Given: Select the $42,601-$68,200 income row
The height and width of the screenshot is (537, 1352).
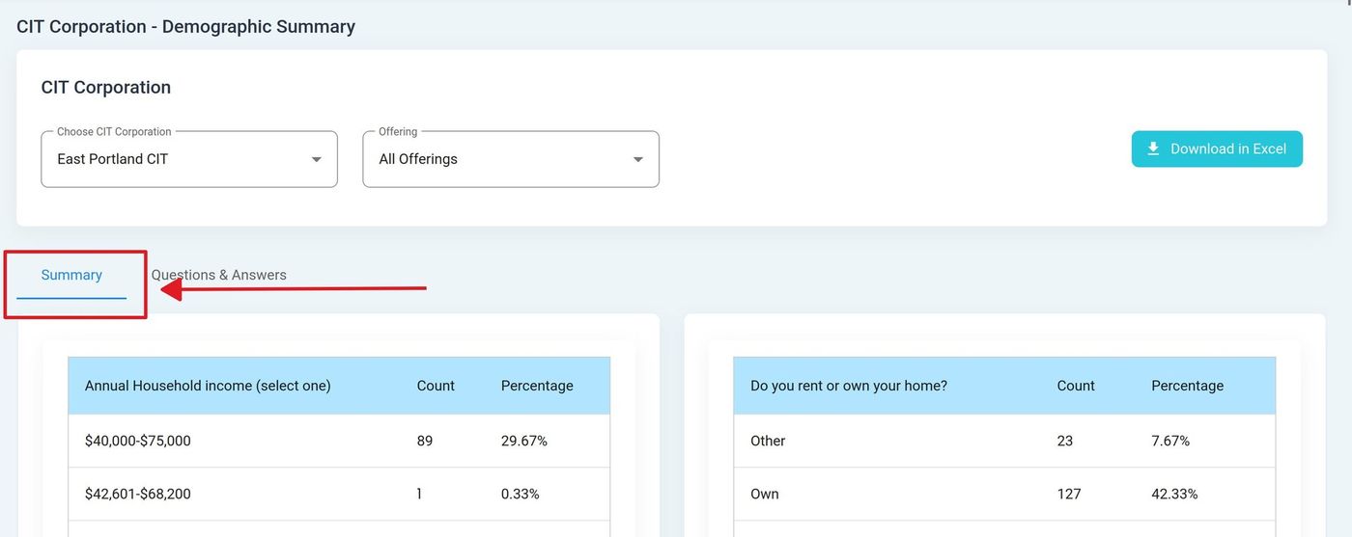Looking at the screenshot, I should 138,494.
